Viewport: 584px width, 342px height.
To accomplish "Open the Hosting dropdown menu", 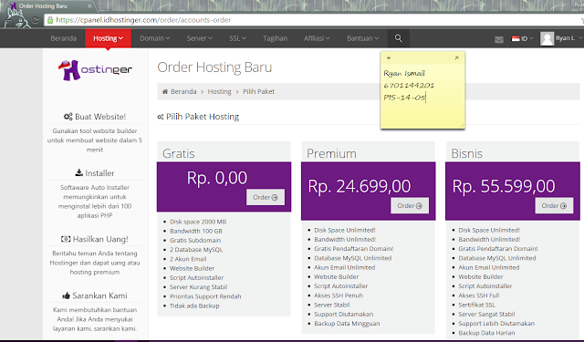I will tap(108, 38).
